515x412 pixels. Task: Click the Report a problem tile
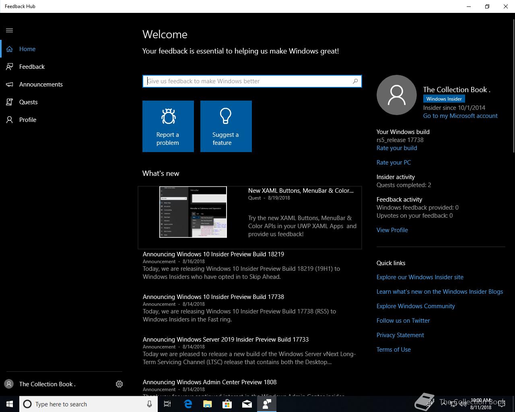coord(168,126)
